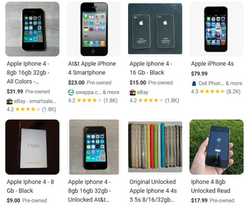Click the 4.3 star rating with 8.2K reviews
Screen dimensions: 249x206
click(216, 92)
